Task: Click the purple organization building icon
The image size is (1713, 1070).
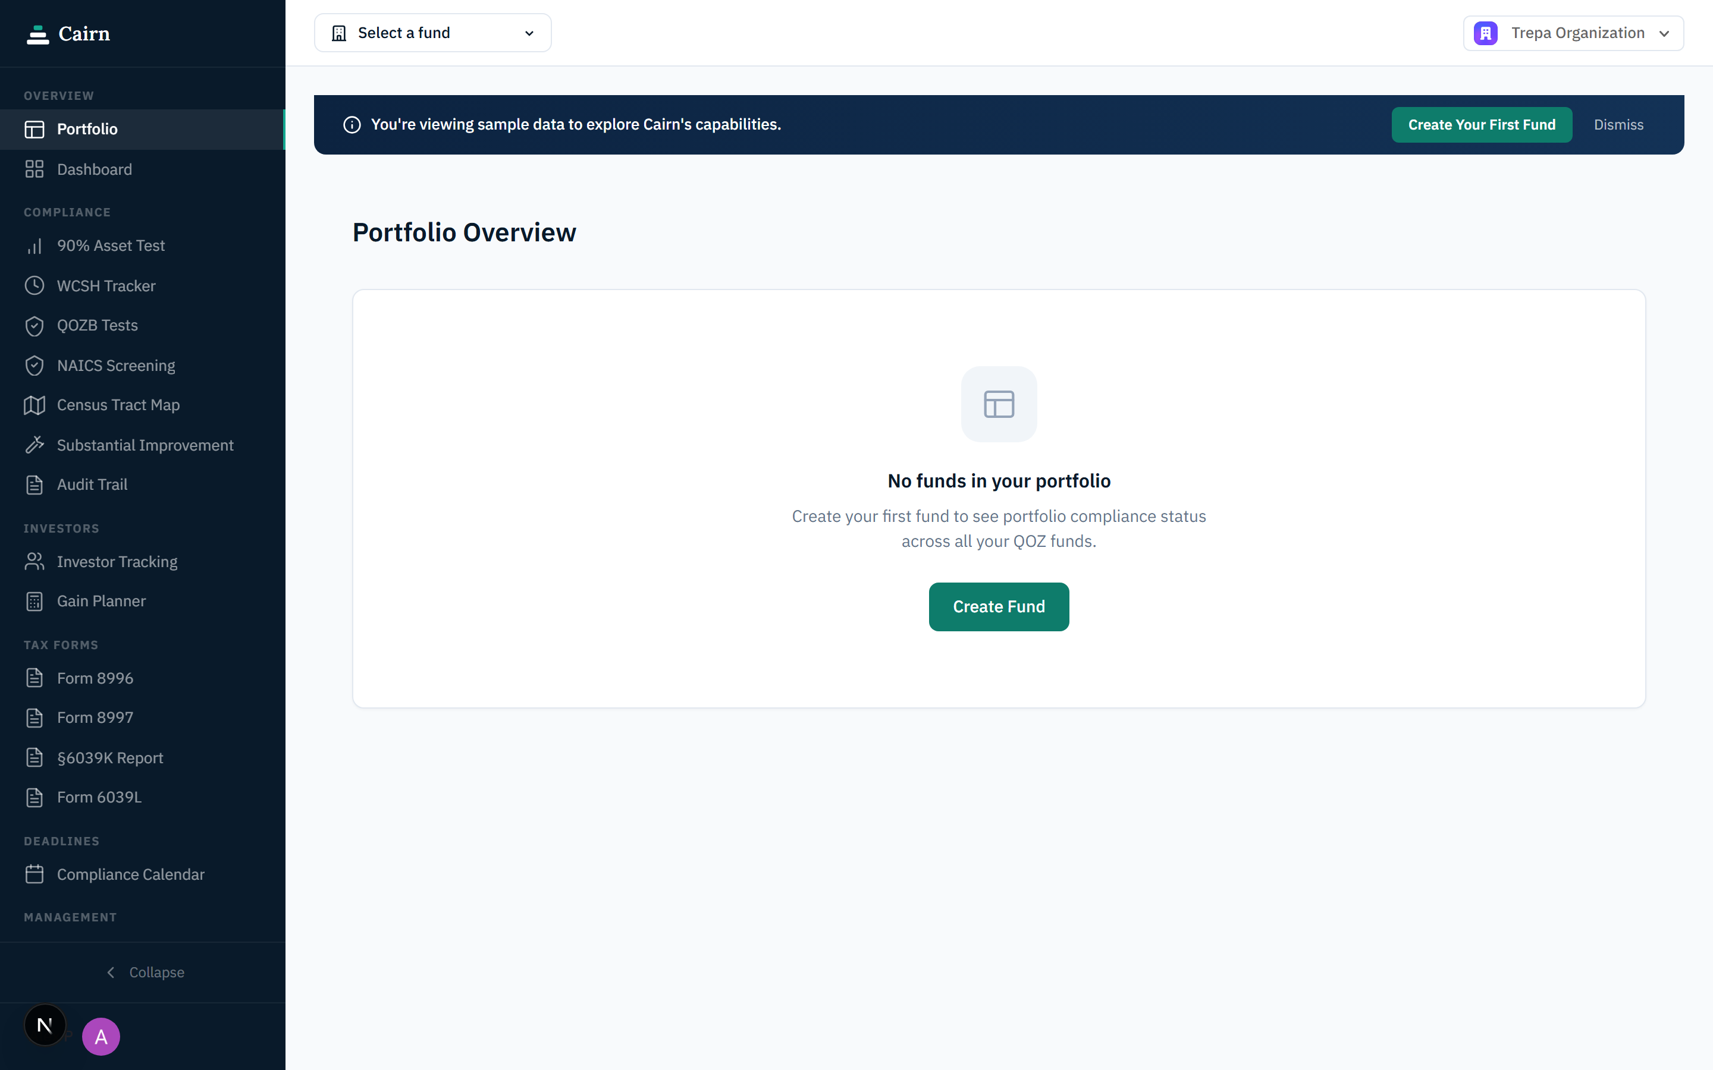Action: point(1485,33)
